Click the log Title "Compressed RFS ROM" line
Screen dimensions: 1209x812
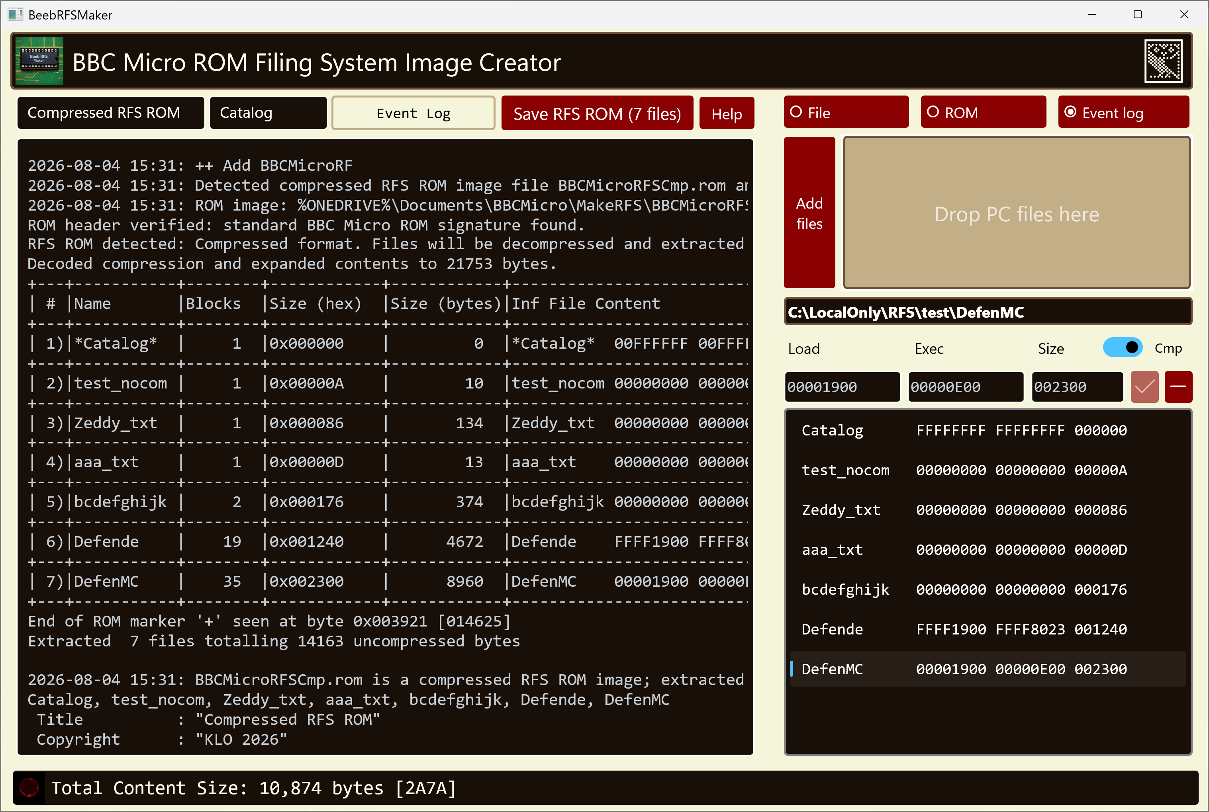(208, 719)
